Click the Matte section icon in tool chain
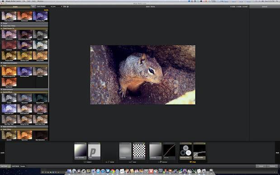This screenshot has height=175, width=280. coord(108,162)
